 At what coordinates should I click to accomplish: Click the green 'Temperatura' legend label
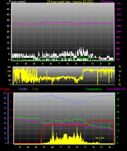tap(93, 89)
